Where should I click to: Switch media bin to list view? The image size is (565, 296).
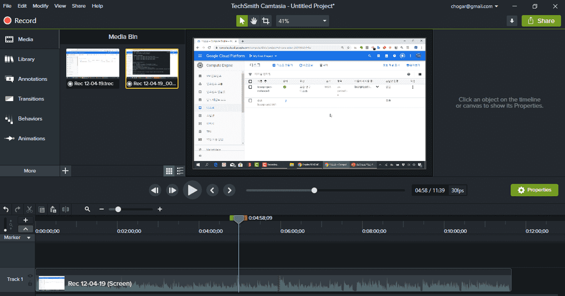[180, 171]
